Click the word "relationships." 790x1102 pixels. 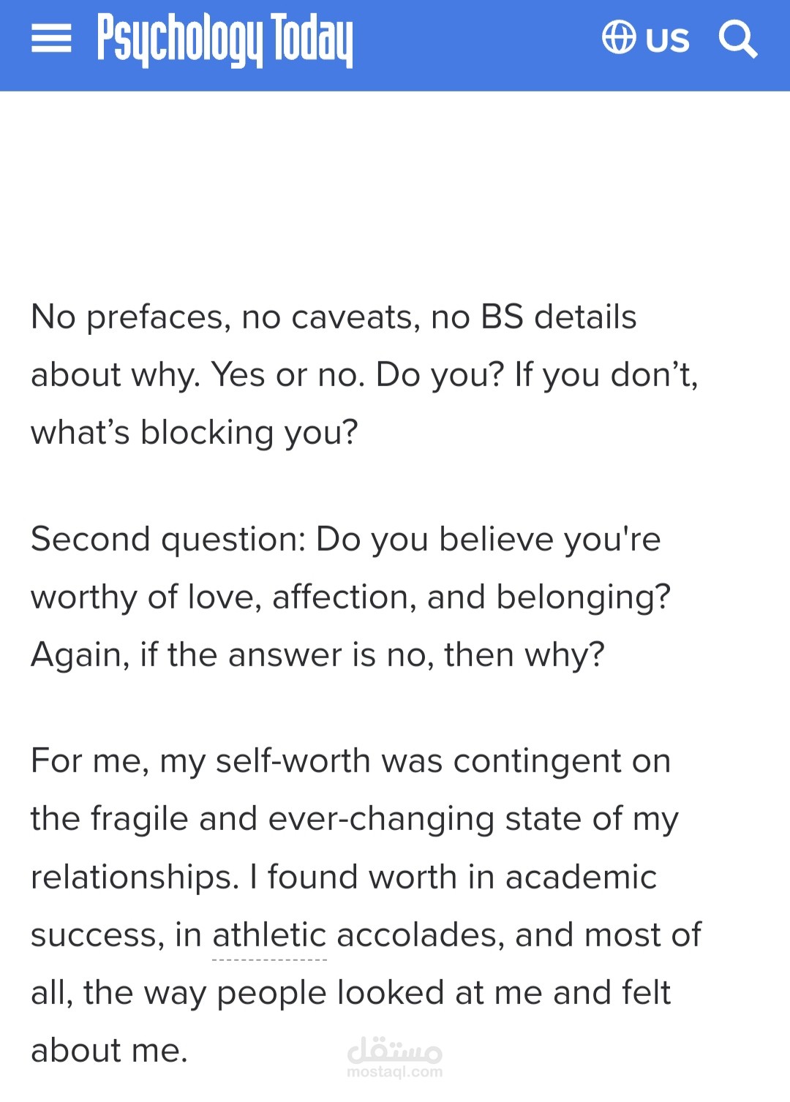(x=135, y=878)
